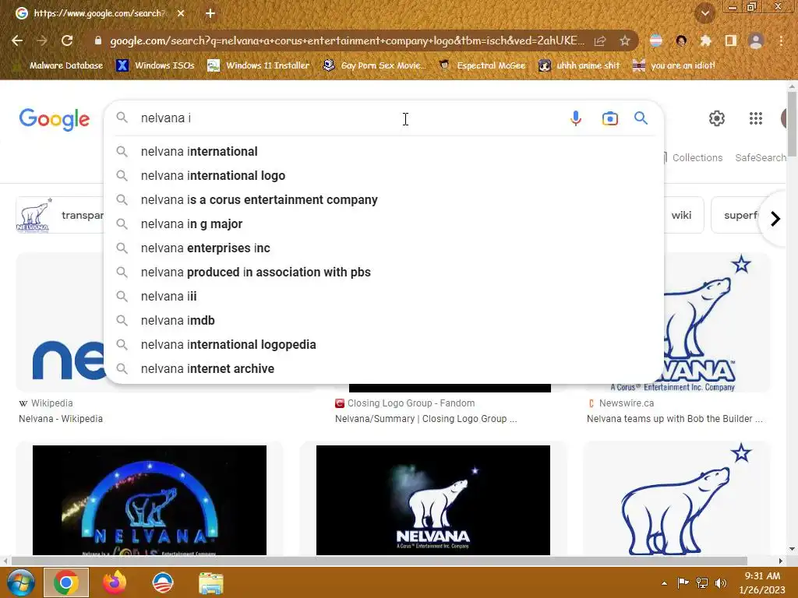Viewport: 798px width, 598px height.
Task: Open Chrome three-dot menu
Action: 781,40
